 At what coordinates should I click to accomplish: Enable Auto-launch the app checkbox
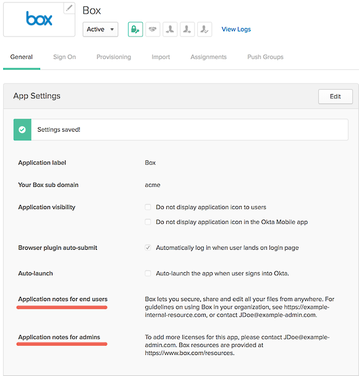[x=148, y=273]
